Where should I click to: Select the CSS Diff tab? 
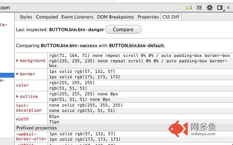click(x=171, y=17)
